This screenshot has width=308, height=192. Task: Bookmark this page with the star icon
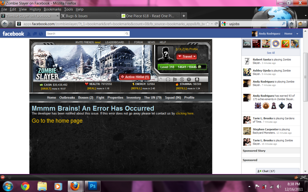[208, 24]
